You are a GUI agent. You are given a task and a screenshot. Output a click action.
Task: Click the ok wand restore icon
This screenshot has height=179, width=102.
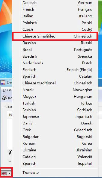(x=4, y=98)
